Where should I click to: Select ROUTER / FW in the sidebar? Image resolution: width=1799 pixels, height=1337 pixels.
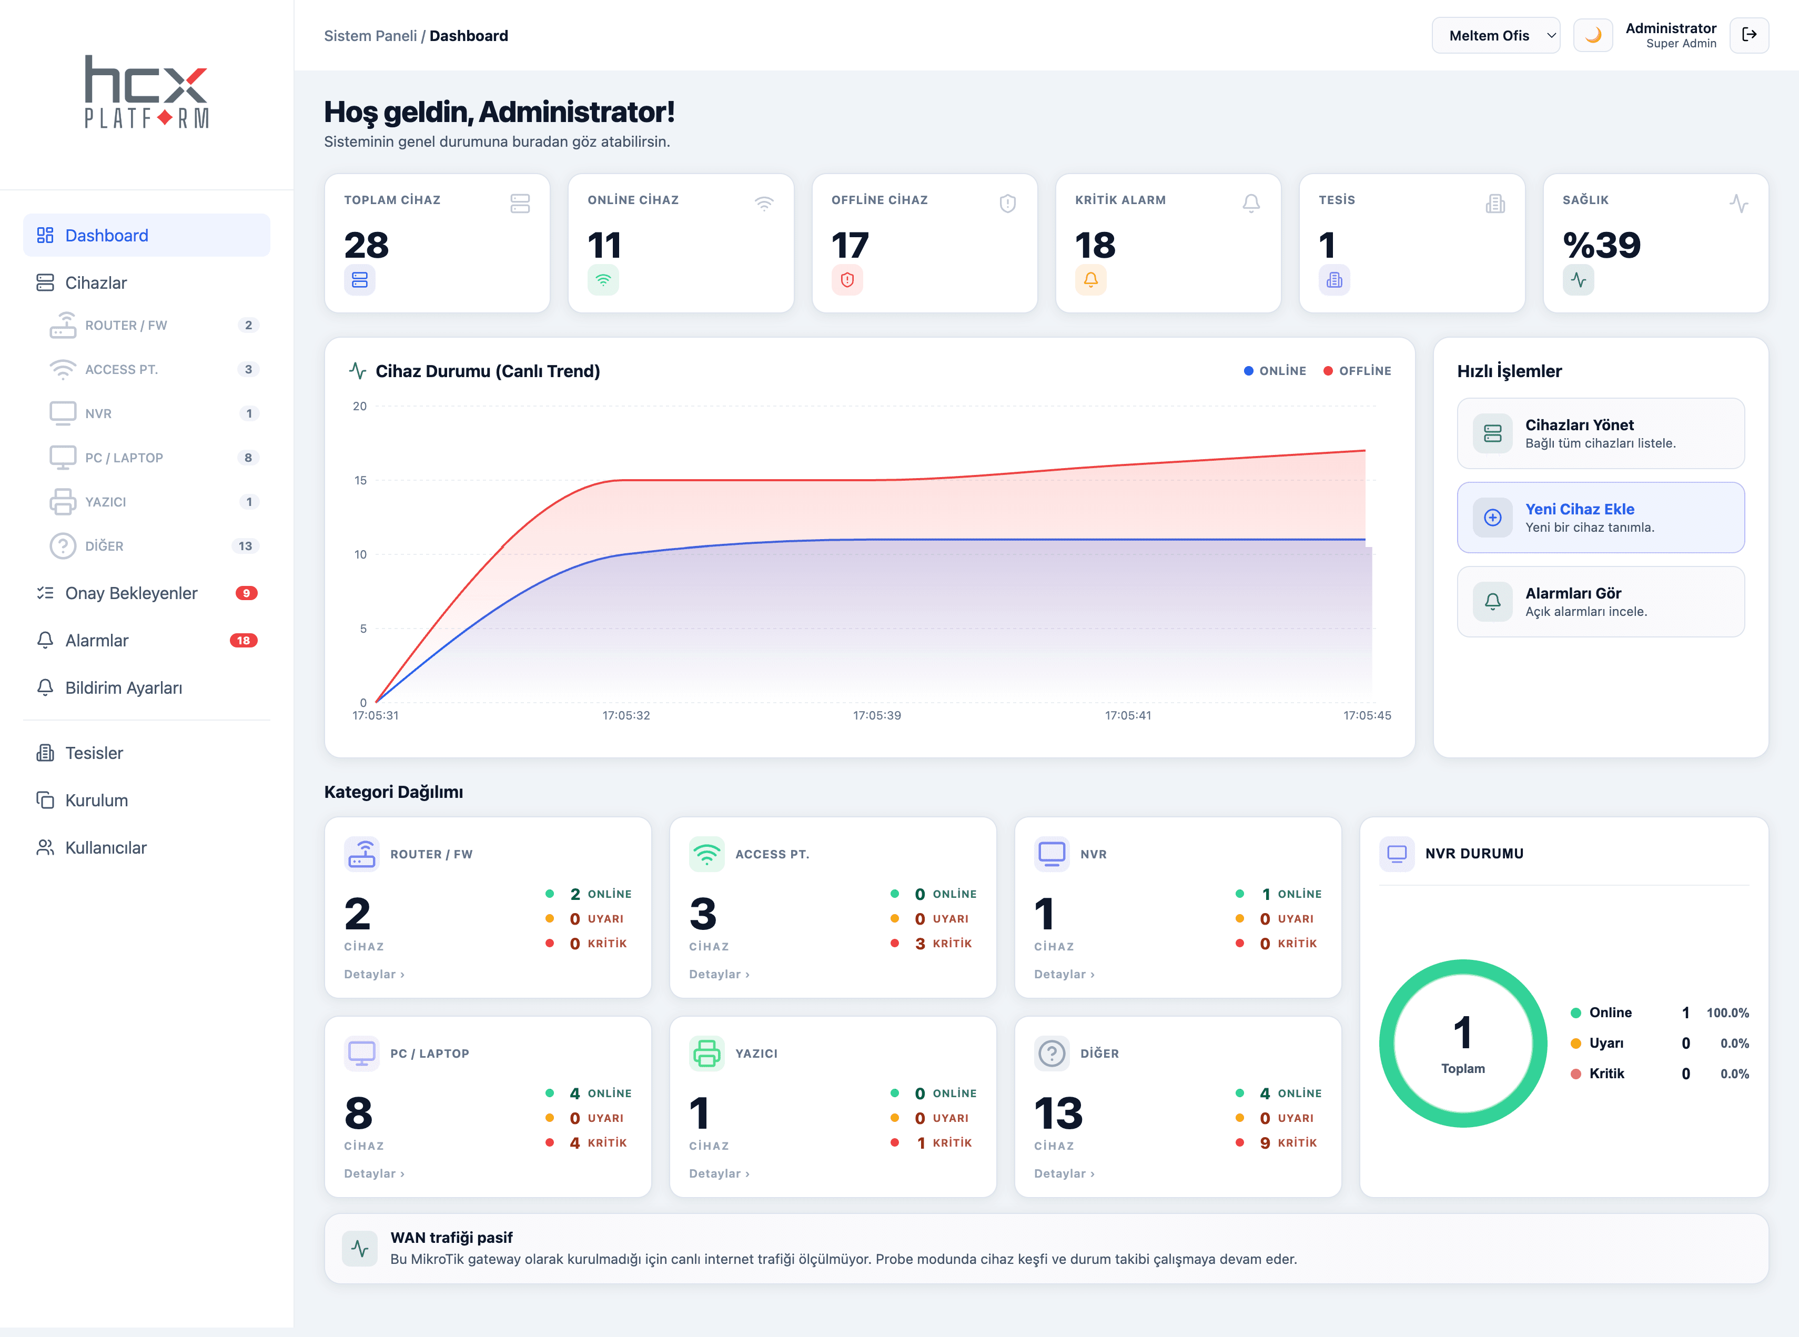click(154, 326)
